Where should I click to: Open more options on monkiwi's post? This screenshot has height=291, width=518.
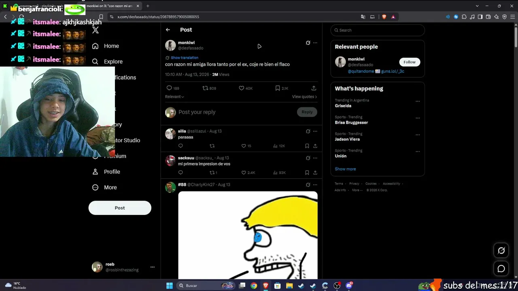[x=315, y=43]
